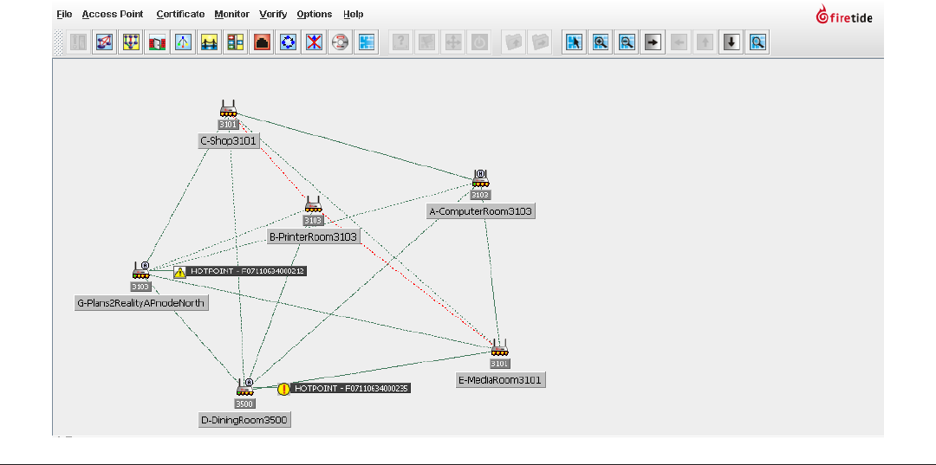Click the grayed-out up arrow toolbar button

(x=705, y=42)
